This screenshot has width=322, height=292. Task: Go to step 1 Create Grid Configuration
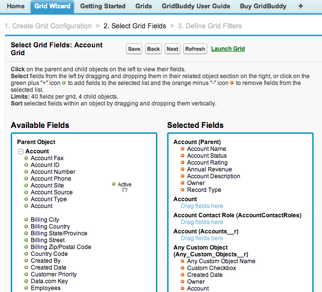click(x=48, y=26)
